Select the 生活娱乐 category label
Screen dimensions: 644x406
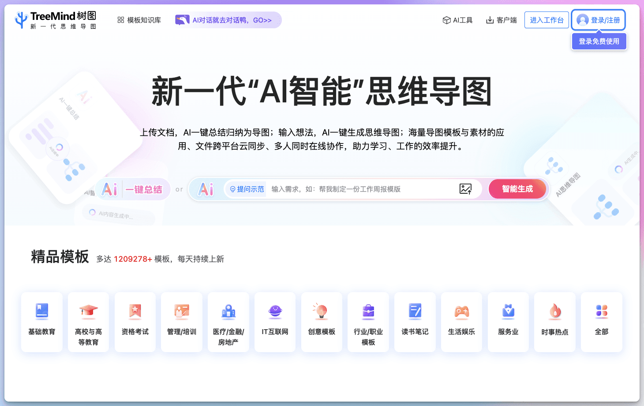coord(461,332)
